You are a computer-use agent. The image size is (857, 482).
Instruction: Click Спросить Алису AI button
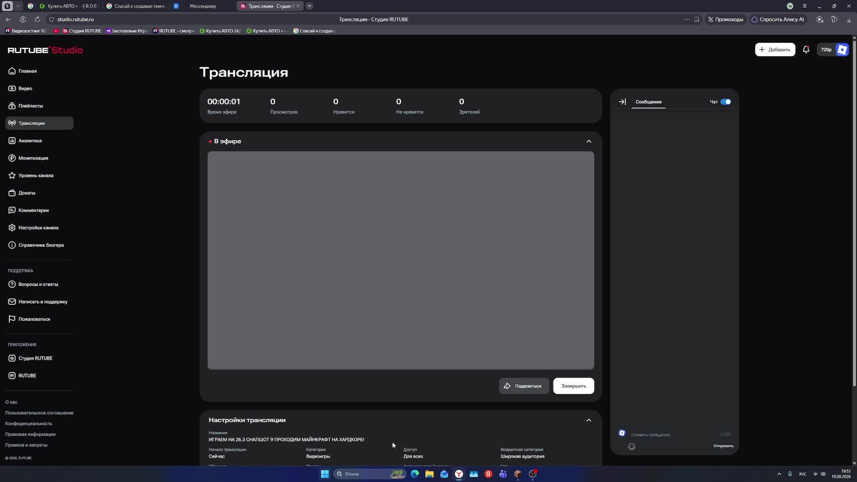pyautogui.click(x=778, y=19)
